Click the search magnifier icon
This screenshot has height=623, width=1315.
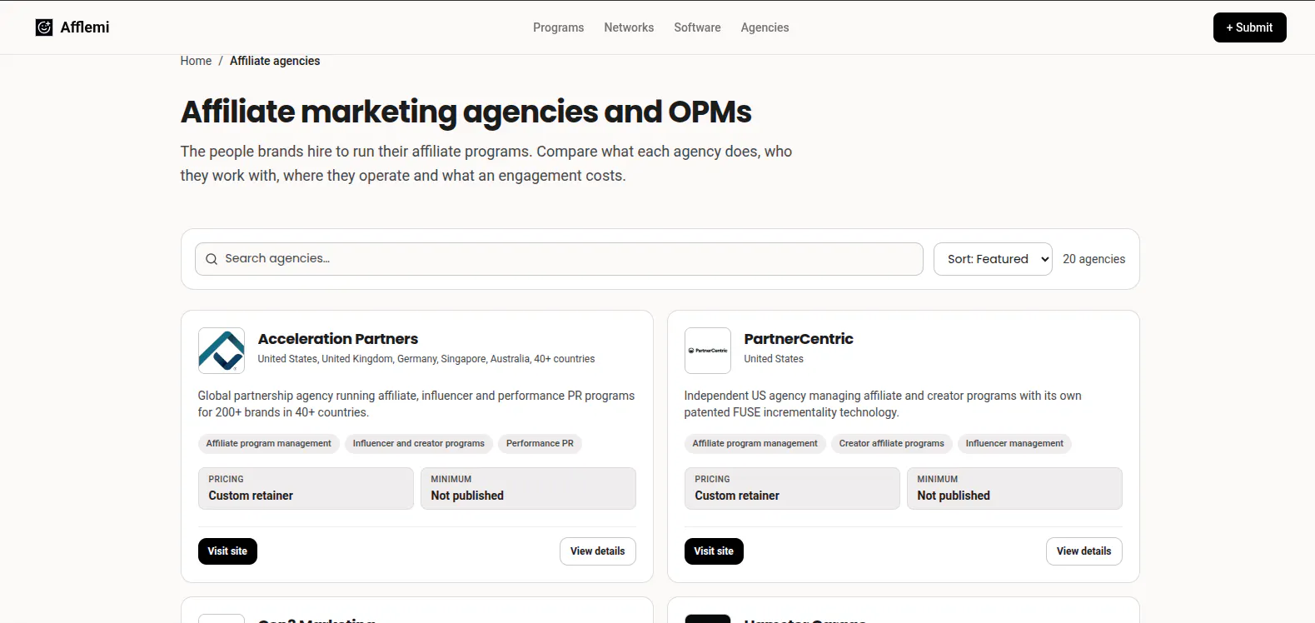tap(212, 259)
